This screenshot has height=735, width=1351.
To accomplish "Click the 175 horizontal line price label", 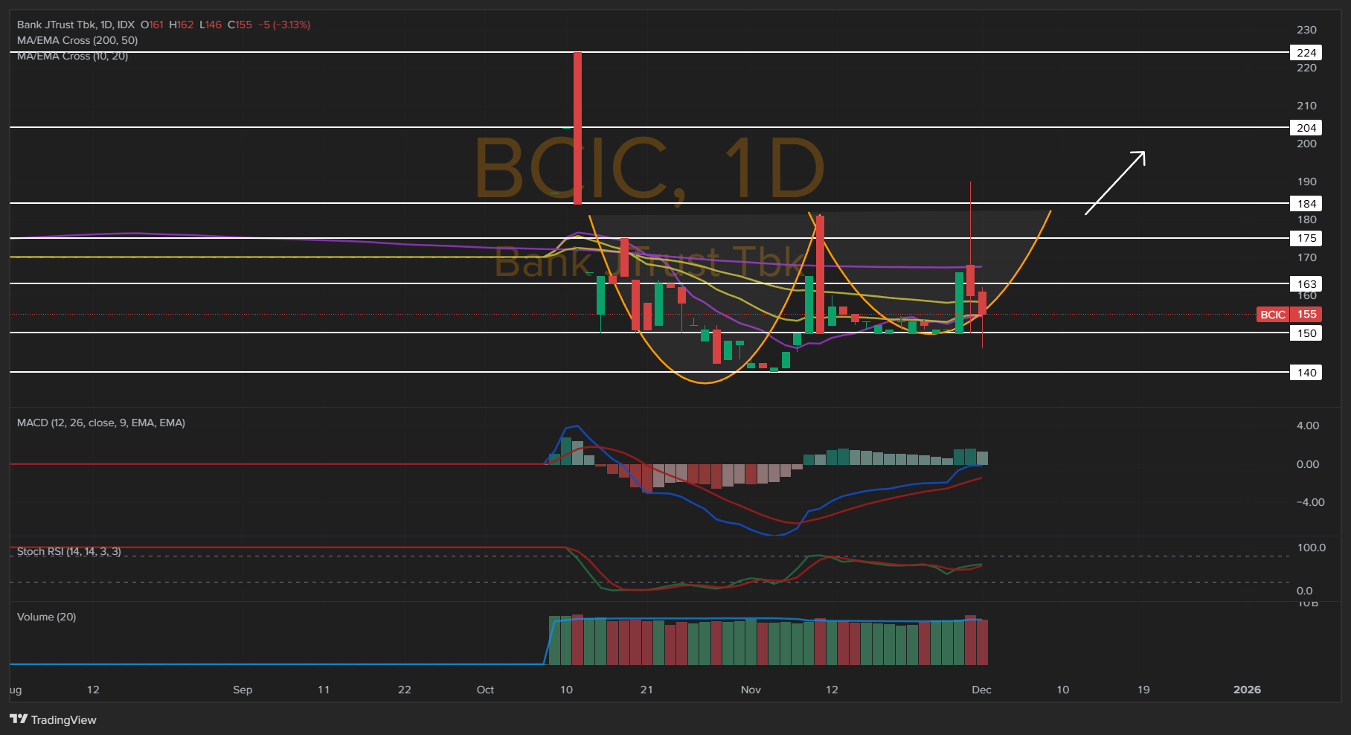I will (x=1306, y=238).
